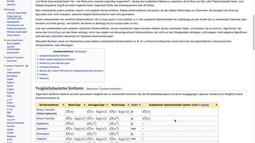Open Artikel zitieren link
255x143 pixels.
14,35
